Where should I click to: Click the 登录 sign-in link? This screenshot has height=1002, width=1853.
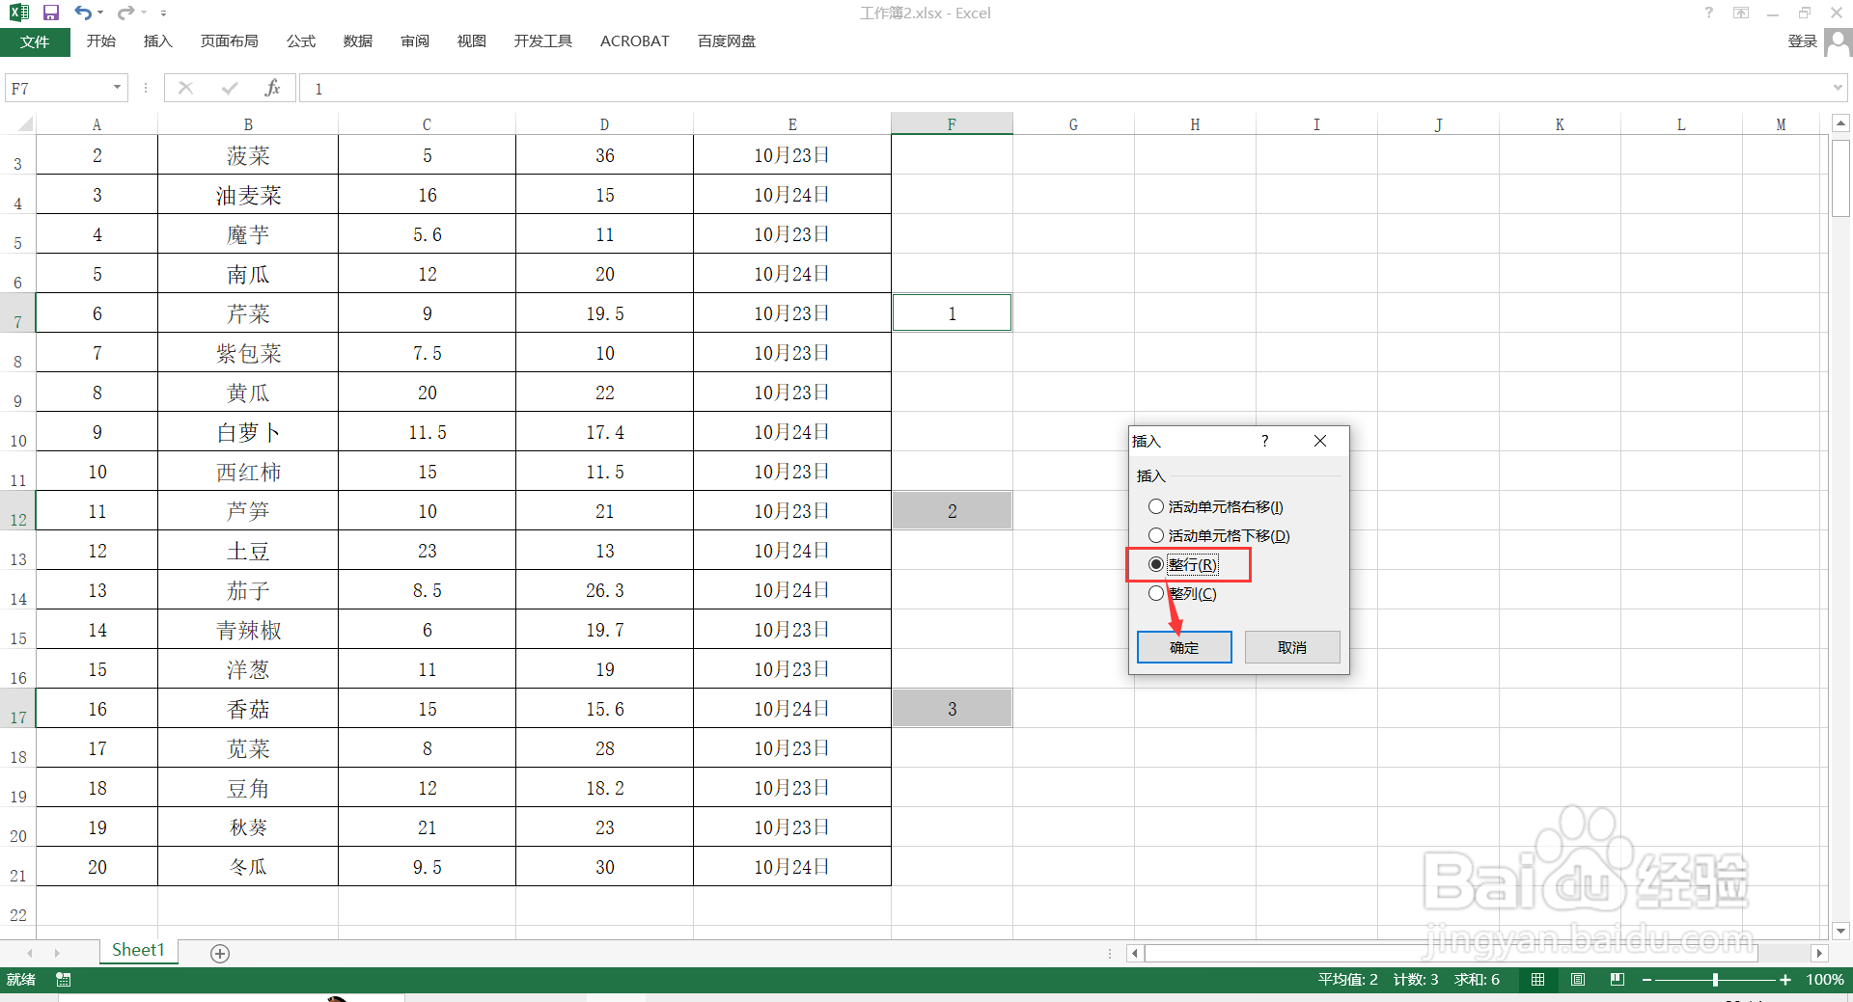pyautogui.click(x=1802, y=41)
